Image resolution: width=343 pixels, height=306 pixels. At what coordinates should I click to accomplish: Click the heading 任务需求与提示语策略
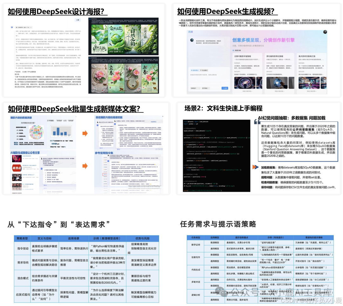218,224
